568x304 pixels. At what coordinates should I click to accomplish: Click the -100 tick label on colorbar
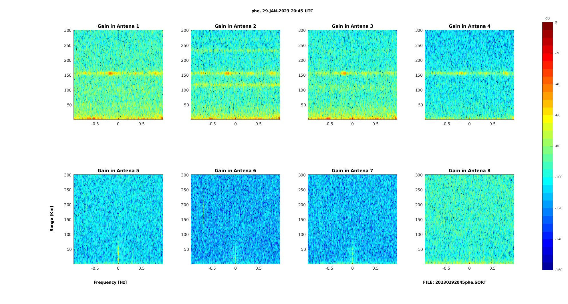click(559, 177)
